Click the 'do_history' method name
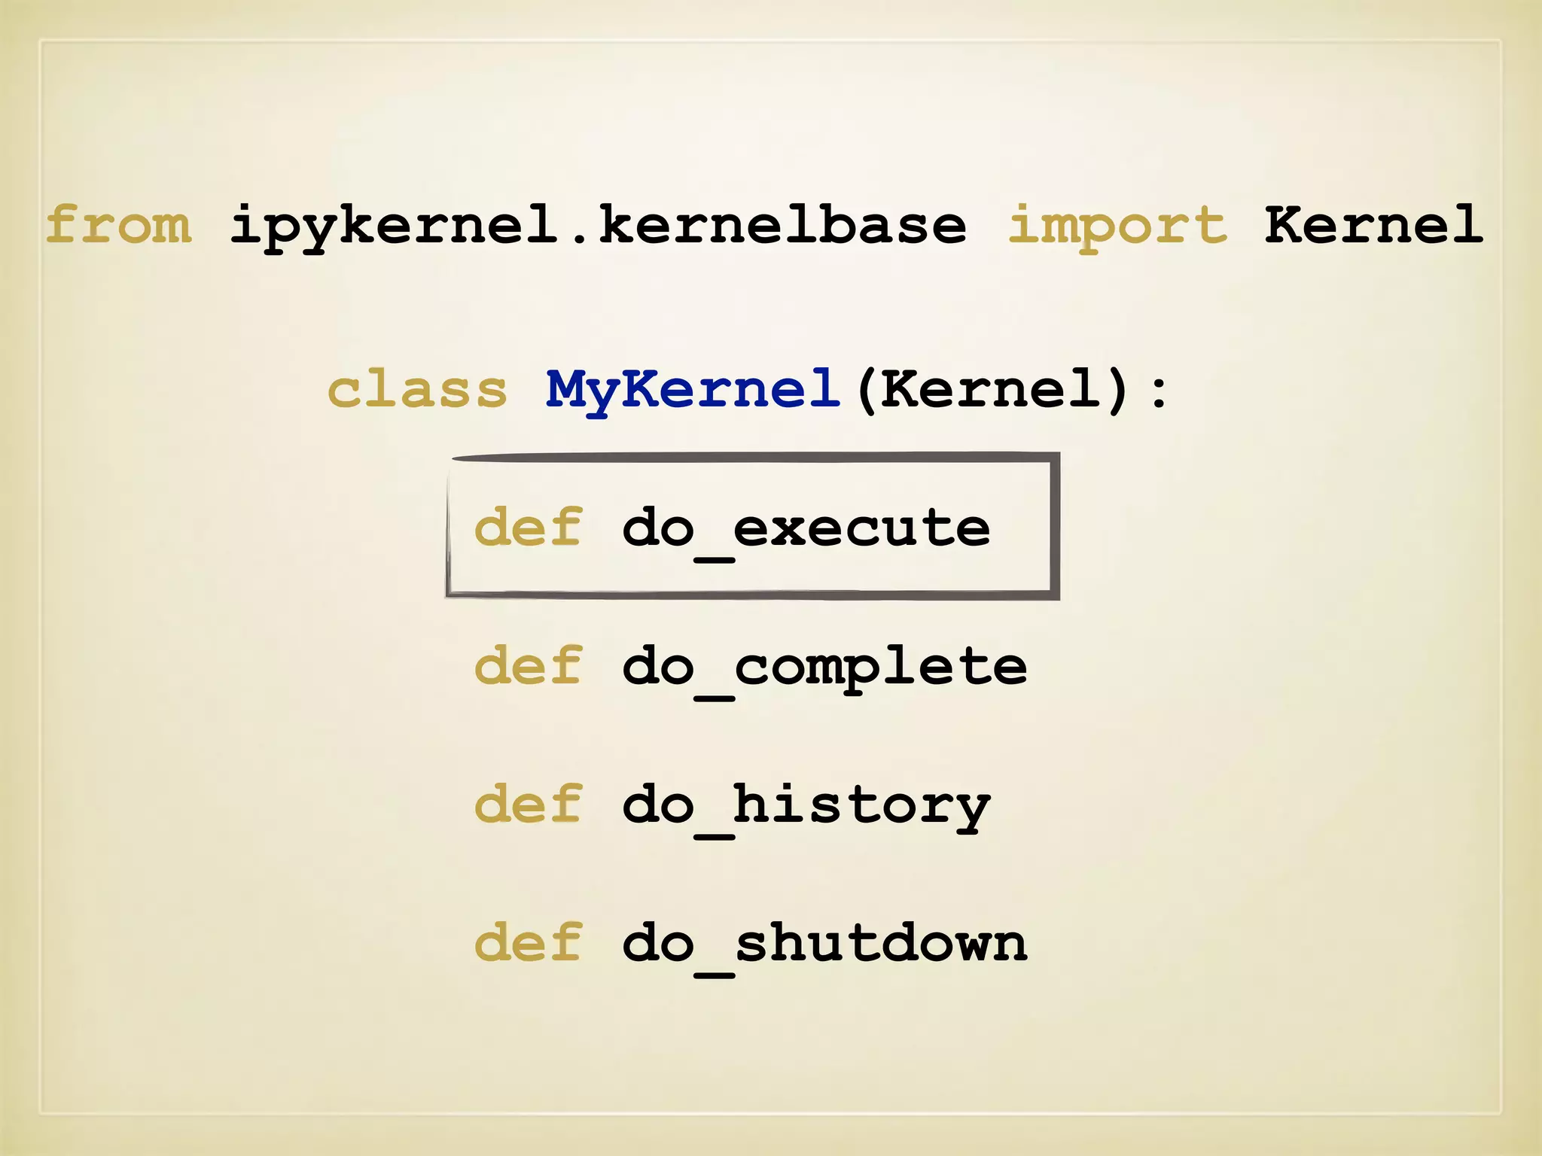1542x1156 pixels. click(x=806, y=809)
